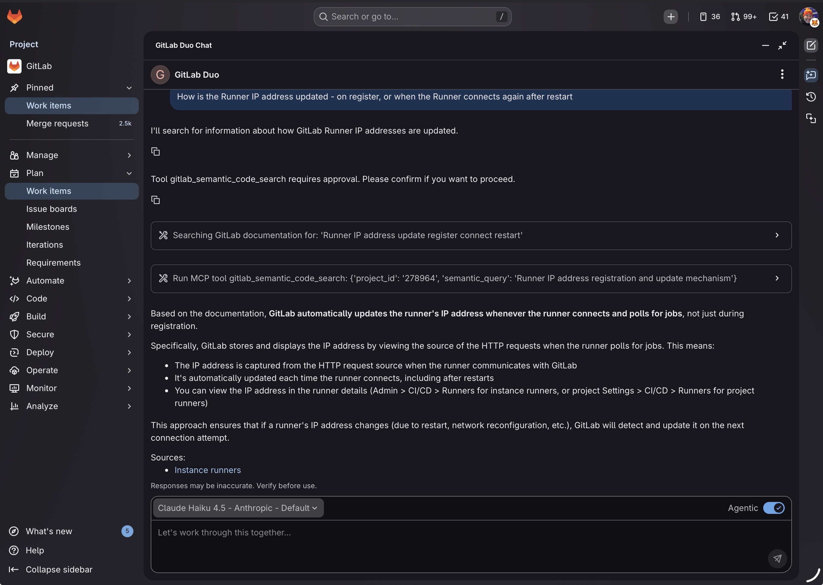This screenshot has width=823, height=585.
Task: Click the send message paper plane icon
Action: [x=777, y=558]
